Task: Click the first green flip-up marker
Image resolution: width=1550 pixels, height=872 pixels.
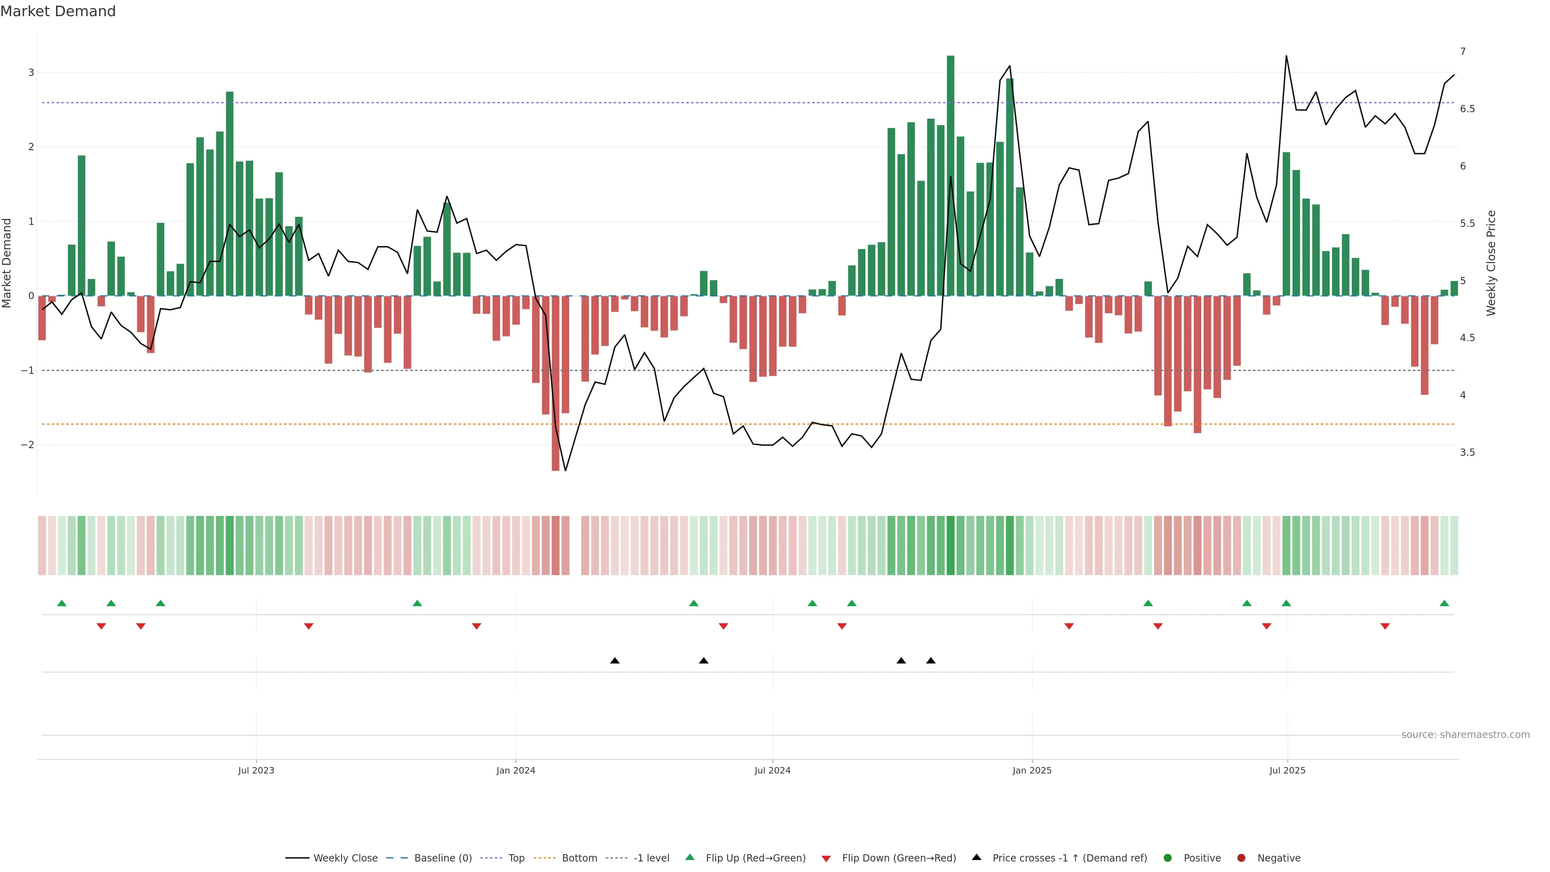Action: pos(61,604)
